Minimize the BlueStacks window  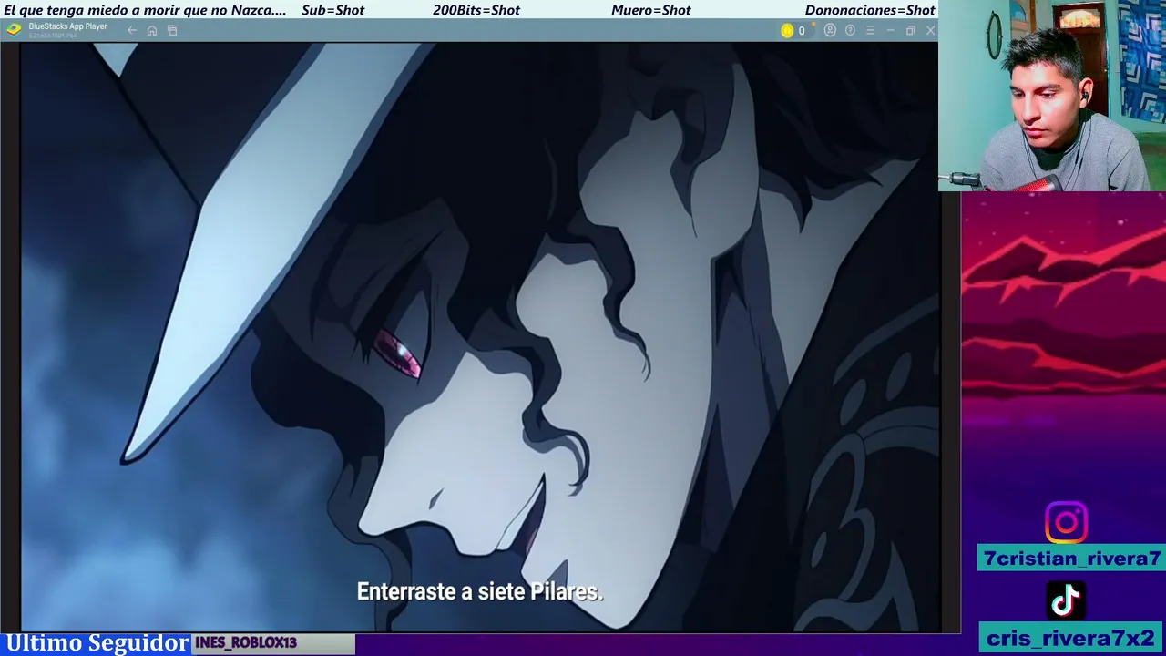click(x=890, y=30)
